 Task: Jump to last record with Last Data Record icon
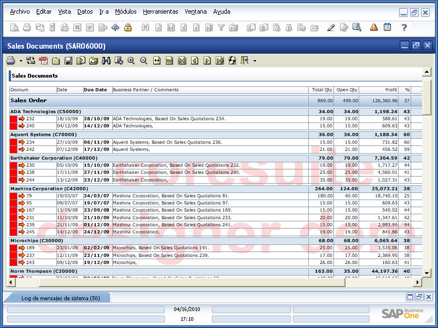coord(220,61)
